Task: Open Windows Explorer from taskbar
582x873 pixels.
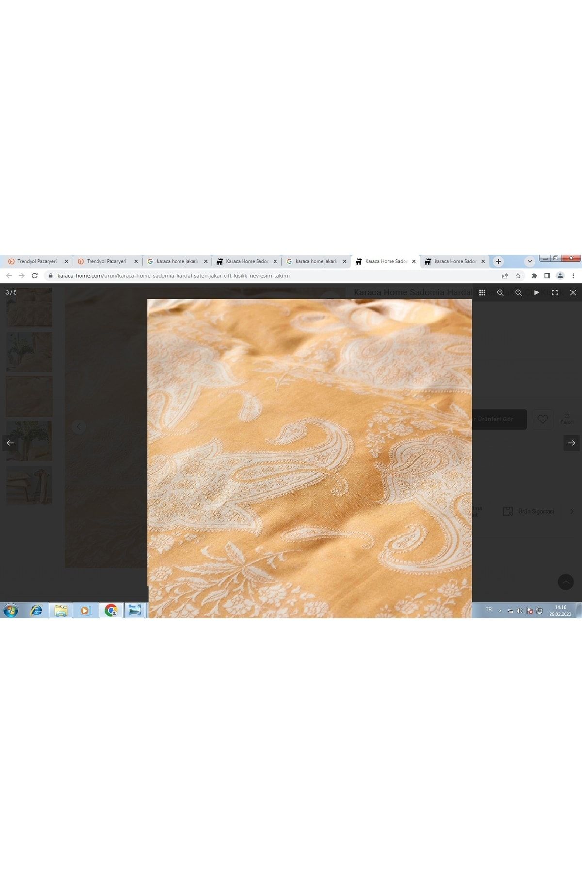Action: (61, 610)
